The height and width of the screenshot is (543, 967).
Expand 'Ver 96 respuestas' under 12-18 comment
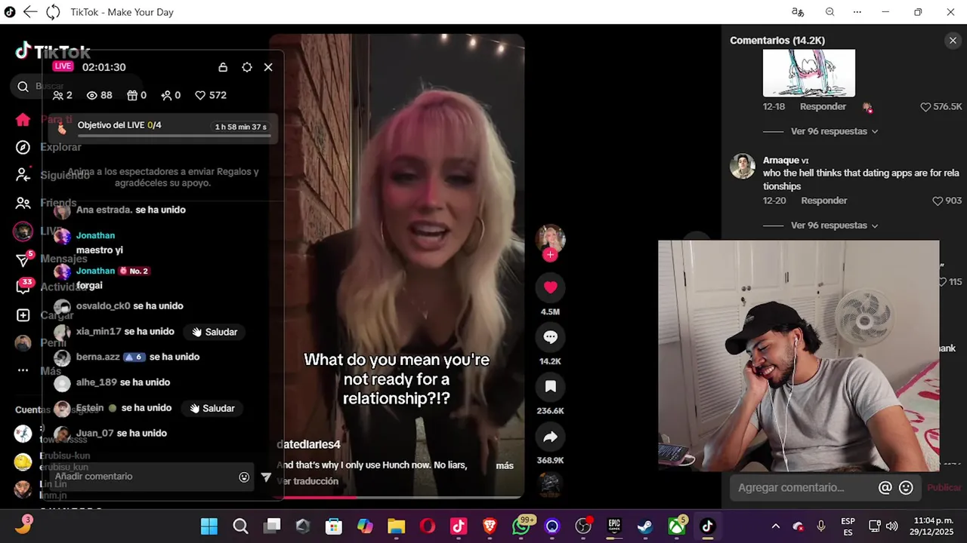click(834, 131)
